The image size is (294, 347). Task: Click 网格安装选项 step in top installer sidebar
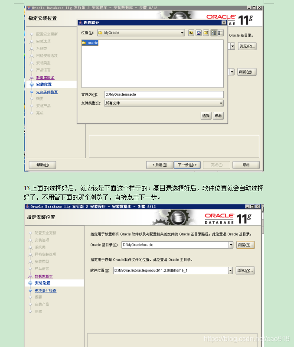[47, 55]
